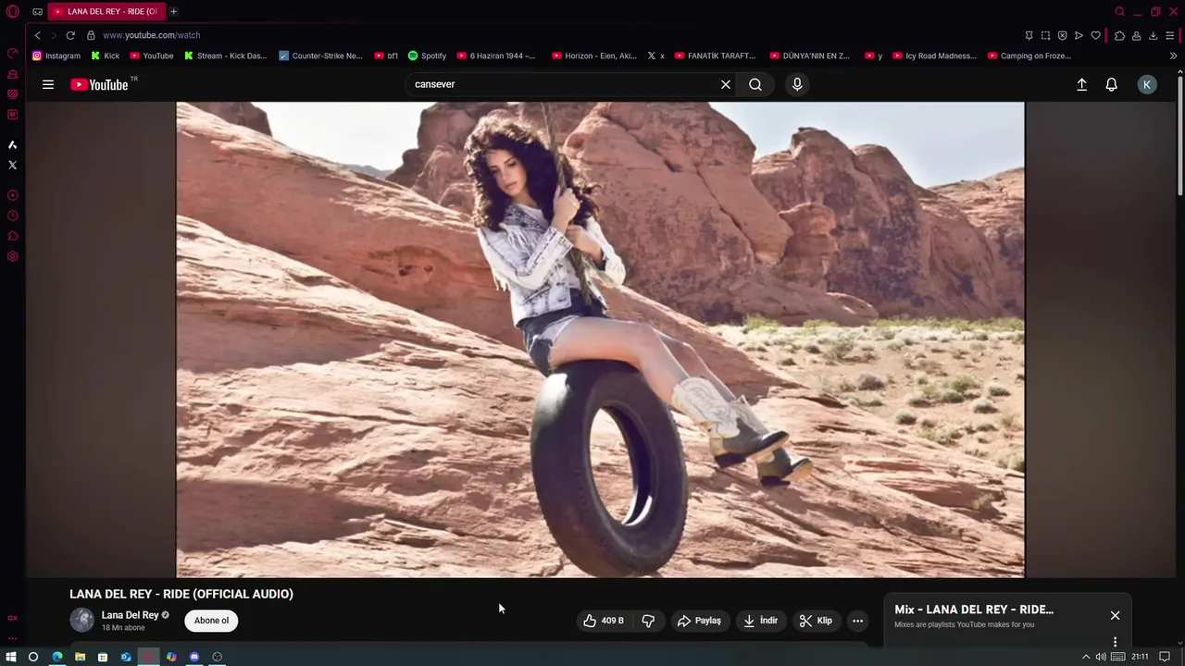
Task: Select the LANA DEL REY - RIDE tab
Action: [x=105, y=11]
